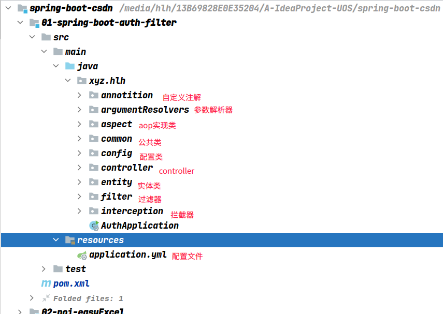Viewport: 443px width, 314px height.
Task: Select the controller package in tree
Action: (127, 168)
